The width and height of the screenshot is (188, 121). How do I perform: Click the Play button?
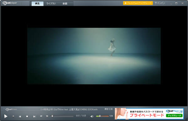6,116
